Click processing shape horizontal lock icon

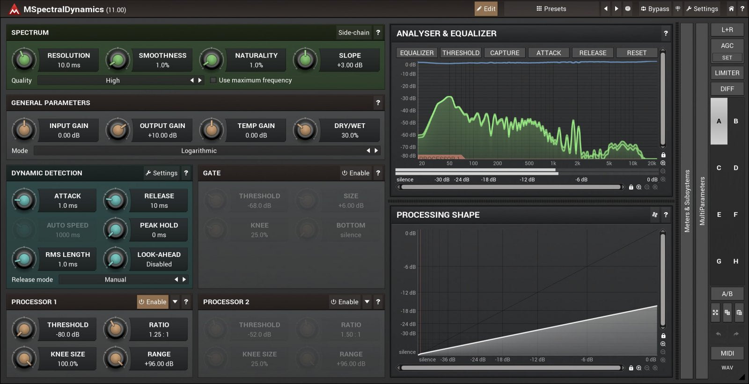coord(631,368)
